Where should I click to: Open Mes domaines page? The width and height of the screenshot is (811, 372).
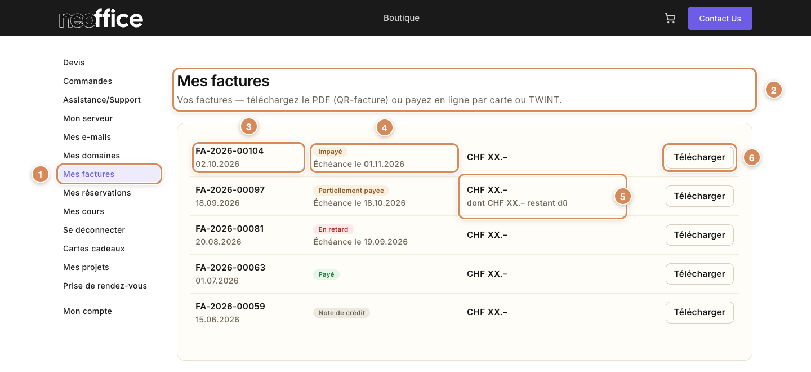(91, 156)
